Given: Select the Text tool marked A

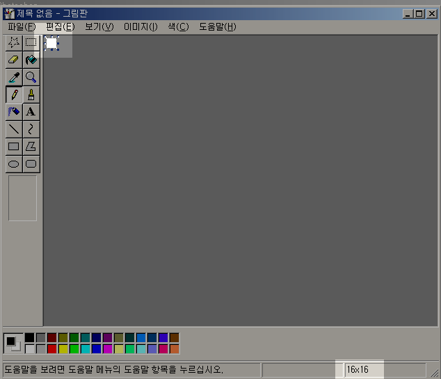Looking at the screenshot, I should click(31, 112).
